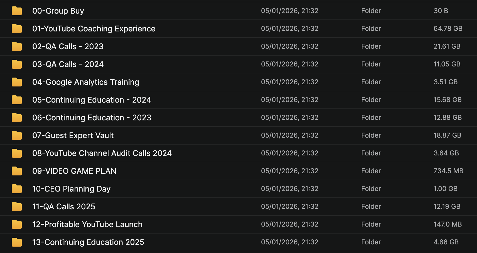Click folder icon of 04-Google Analytics Training

(17, 82)
